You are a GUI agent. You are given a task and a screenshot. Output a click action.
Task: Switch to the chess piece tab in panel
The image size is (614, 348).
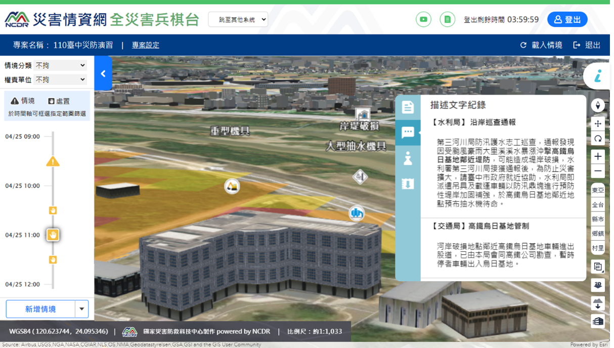pos(408,158)
